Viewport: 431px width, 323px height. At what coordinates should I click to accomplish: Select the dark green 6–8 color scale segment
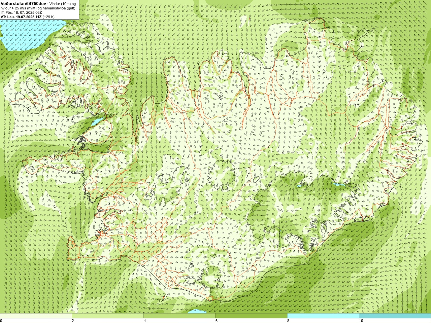251,316
